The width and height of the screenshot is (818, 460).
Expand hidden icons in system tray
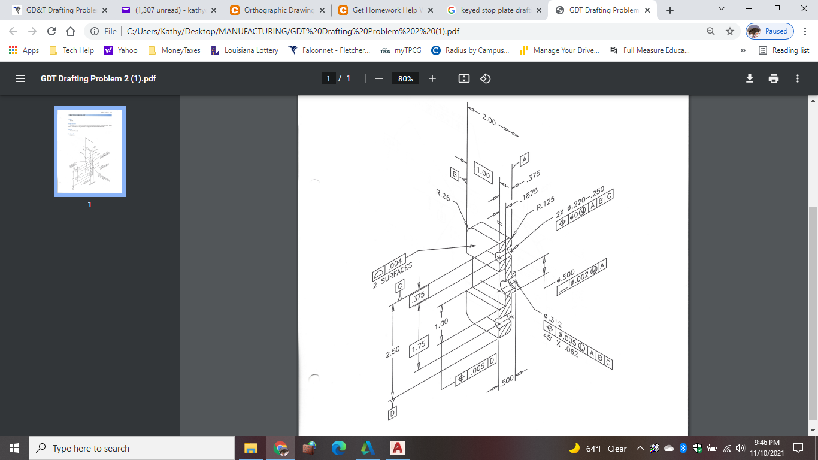640,448
